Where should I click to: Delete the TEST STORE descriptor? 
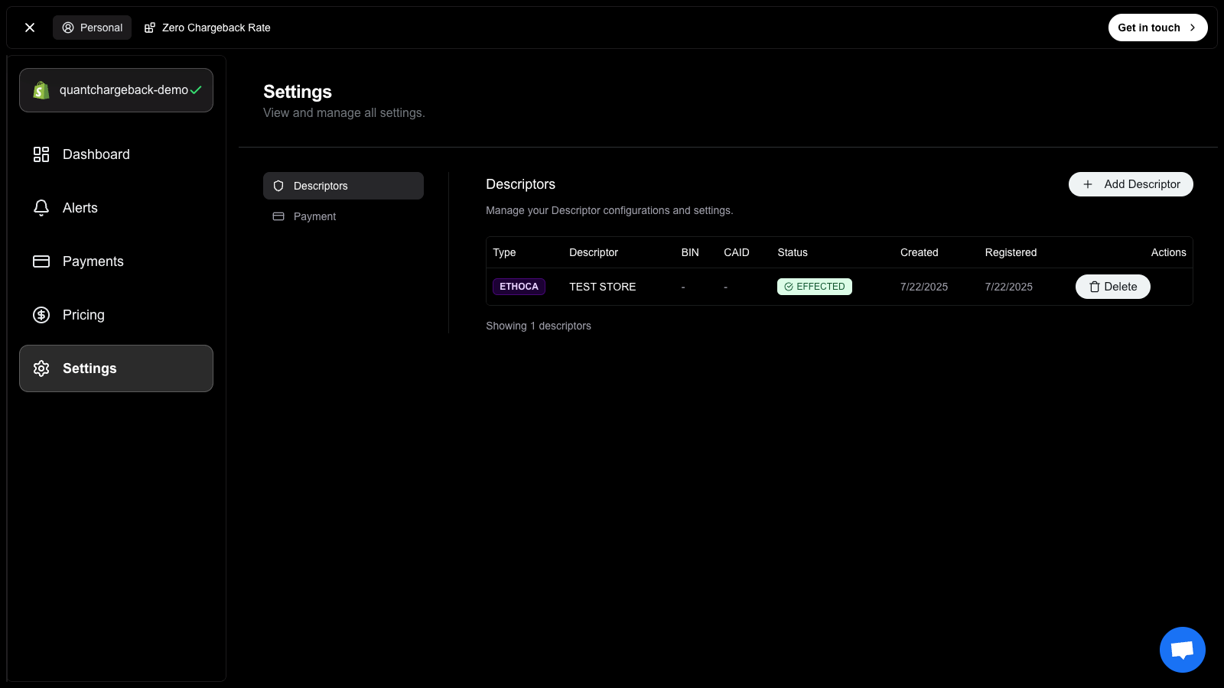tap(1113, 287)
